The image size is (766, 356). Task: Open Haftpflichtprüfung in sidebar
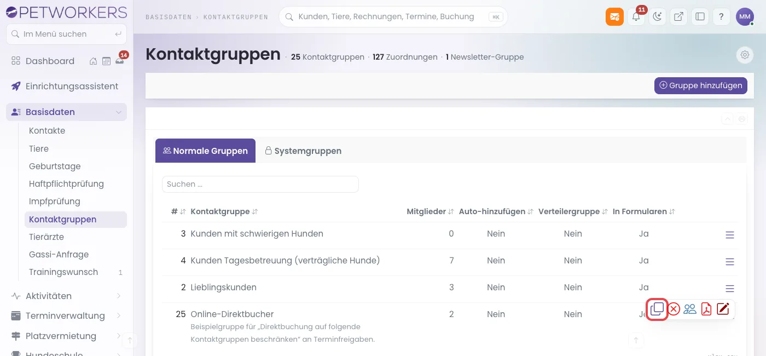pyautogui.click(x=76, y=183)
